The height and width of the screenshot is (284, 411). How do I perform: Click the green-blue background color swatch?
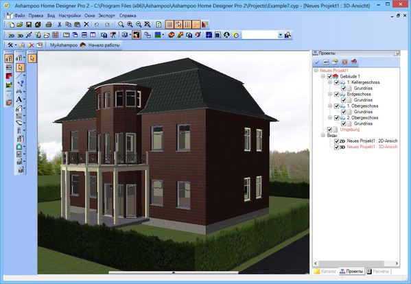pos(158,35)
